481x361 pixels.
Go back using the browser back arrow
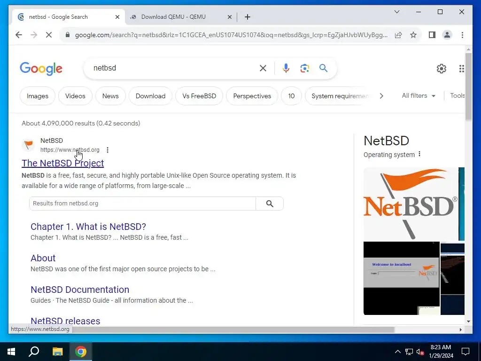(19, 35)
